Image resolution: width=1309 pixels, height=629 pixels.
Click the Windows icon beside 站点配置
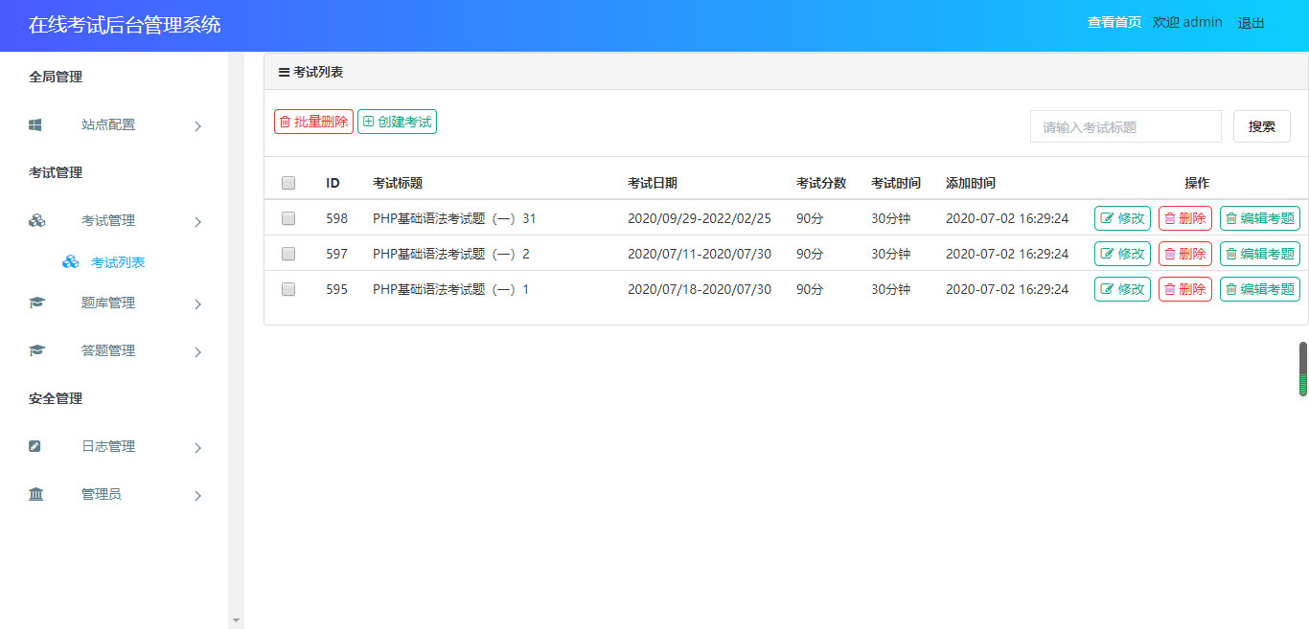tap(35, 124)
